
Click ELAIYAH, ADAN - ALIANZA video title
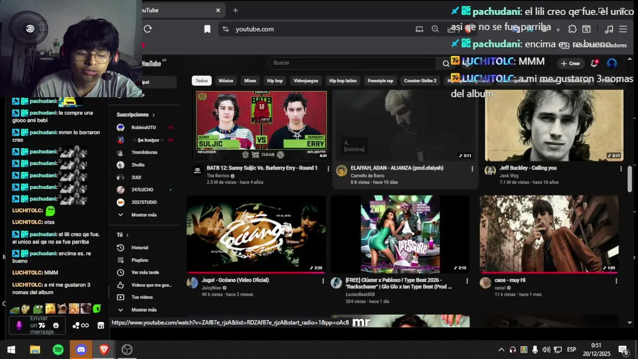tap(397, 168)
